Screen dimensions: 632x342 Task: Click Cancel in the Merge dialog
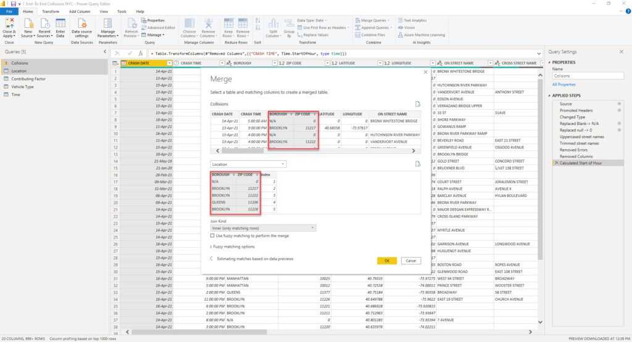click(410, 261)
